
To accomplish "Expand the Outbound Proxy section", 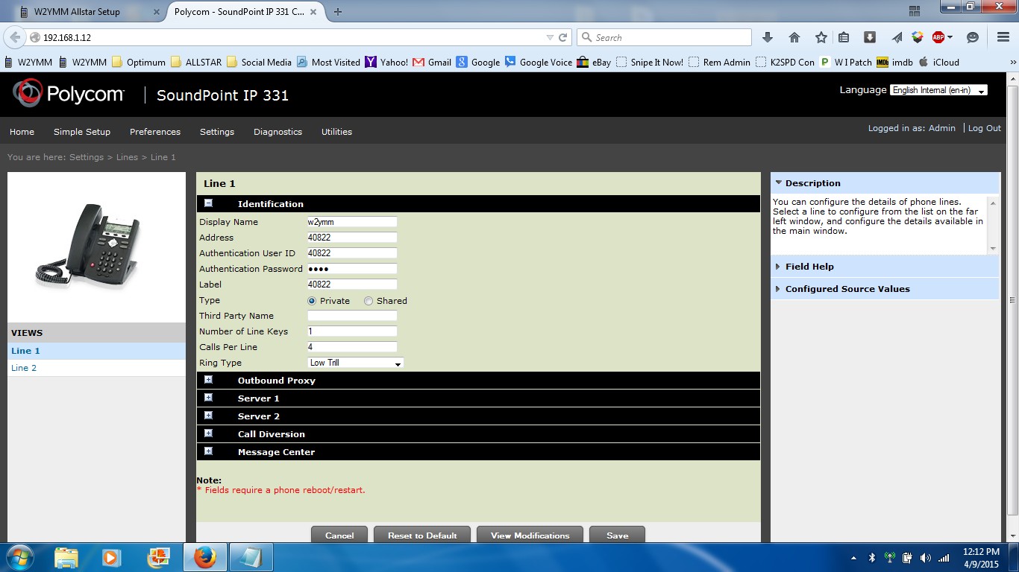I will point(208,380).
